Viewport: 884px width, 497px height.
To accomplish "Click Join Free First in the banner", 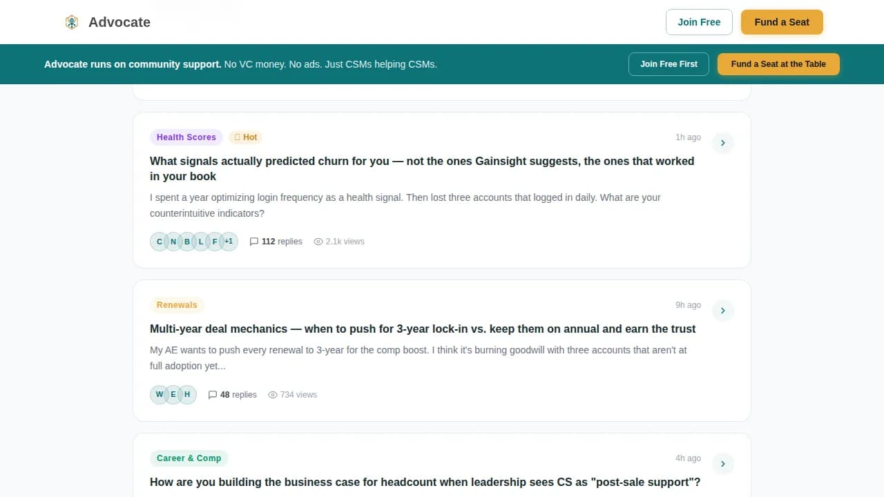I will click(x=669, y=64).
